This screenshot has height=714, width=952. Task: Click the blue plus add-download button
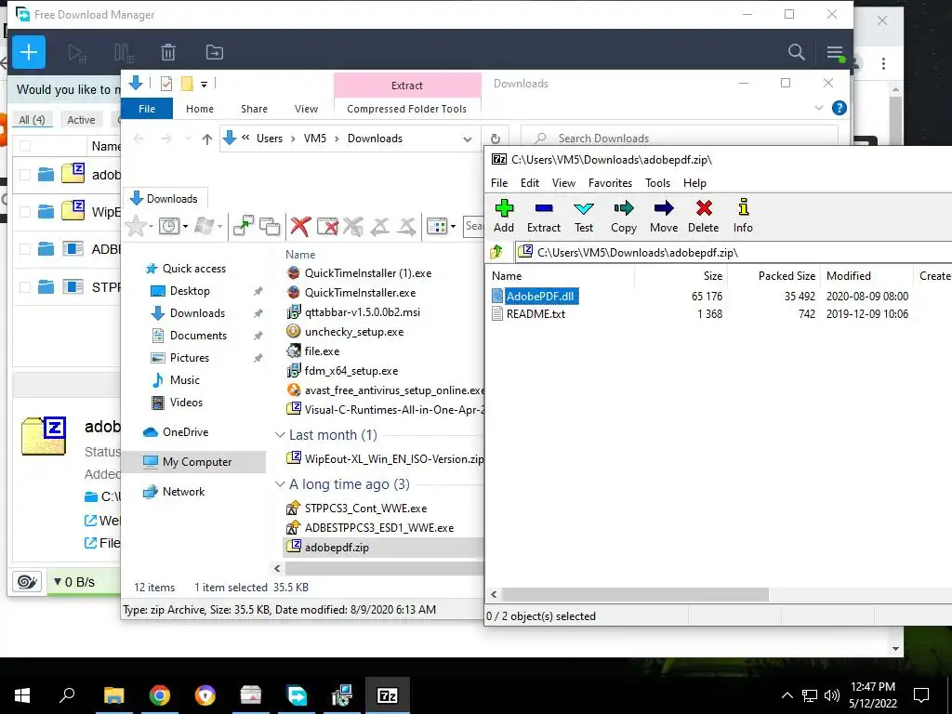click(29, 52)
